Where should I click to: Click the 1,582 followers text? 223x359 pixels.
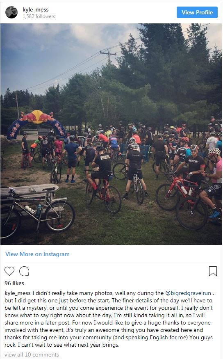pos(39,16)
